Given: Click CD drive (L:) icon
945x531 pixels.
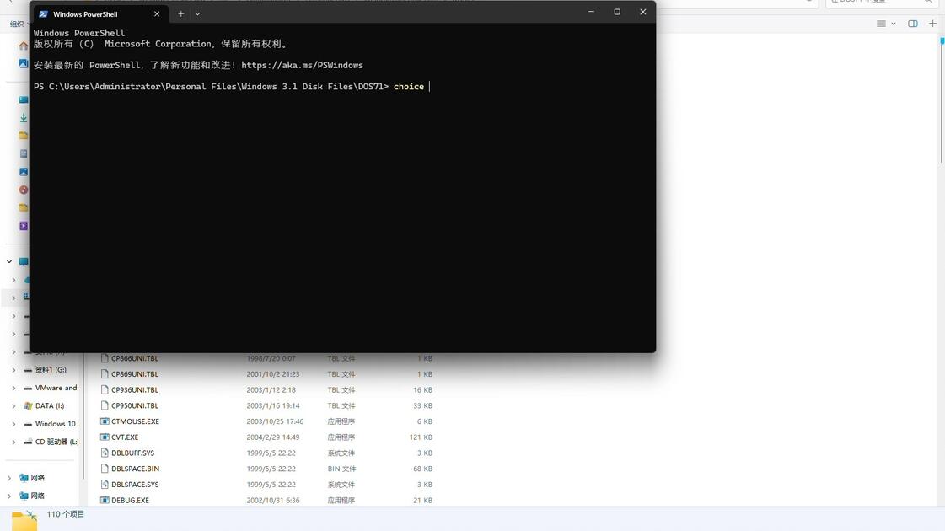Looking at the screenshot, I should 28,442.
